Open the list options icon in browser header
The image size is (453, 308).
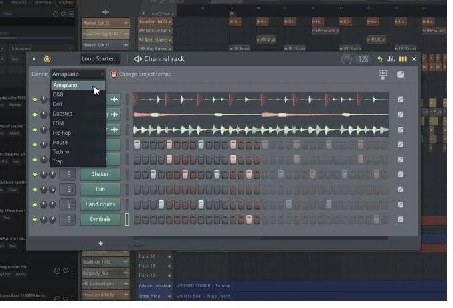click(x=72, y=14)
